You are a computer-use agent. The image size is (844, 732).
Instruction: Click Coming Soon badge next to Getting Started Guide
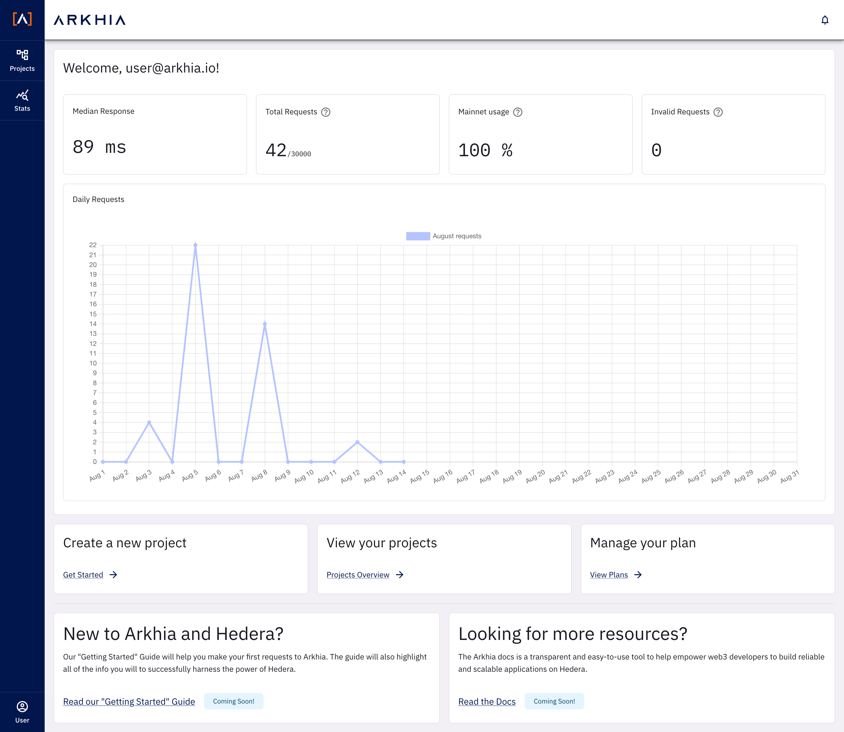(x=234, y=701)
